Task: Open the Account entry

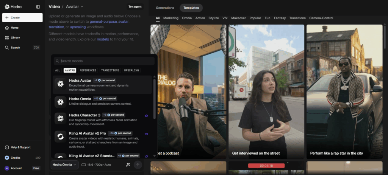Action: click(x=16, y=168)
